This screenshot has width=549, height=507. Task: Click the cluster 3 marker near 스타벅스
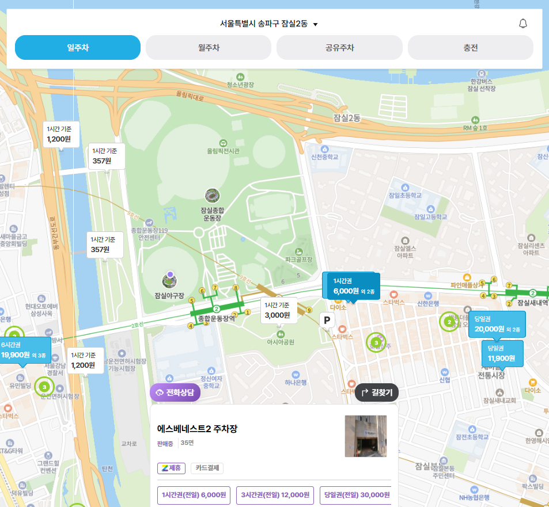point(376,342)
